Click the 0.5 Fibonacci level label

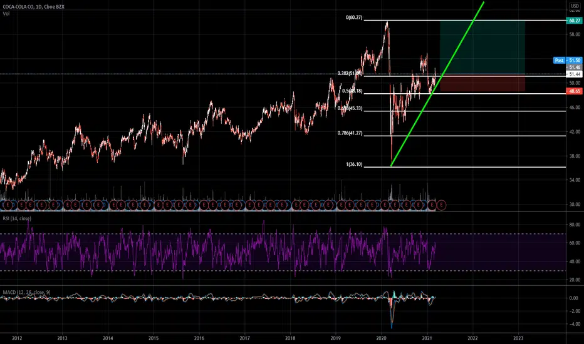[x=352, y=91]
